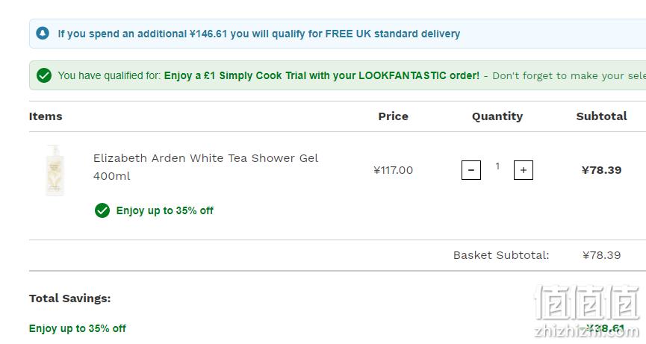Click the Quantity column header

click(x=497, y=116)
